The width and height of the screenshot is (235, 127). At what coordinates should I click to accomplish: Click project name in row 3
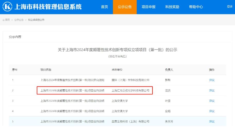pyautogui.click(x=72, y=101)
